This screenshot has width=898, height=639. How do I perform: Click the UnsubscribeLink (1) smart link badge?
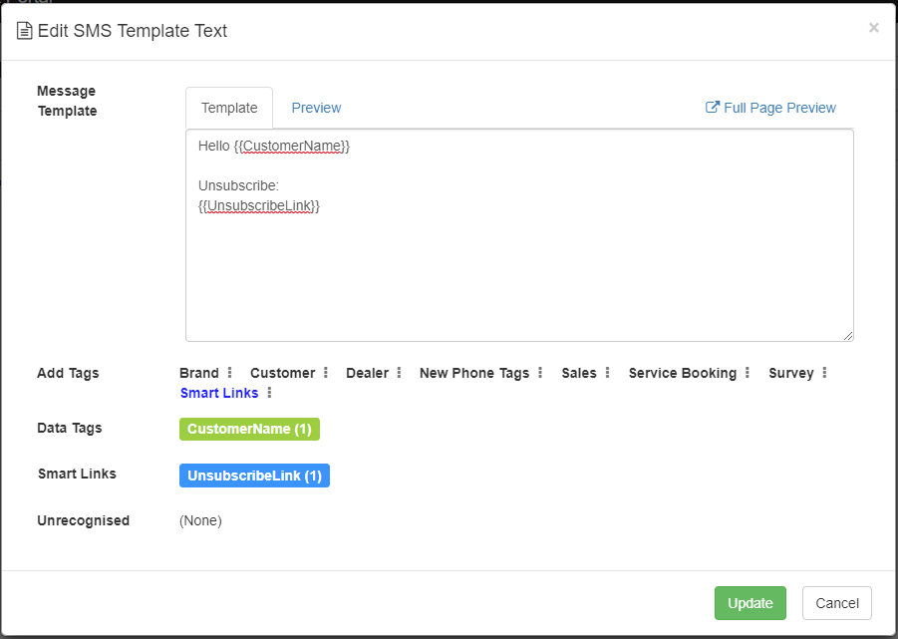[x=254, y=476]
